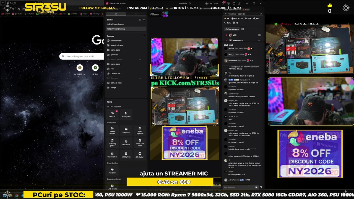Click the Chrome icon in the taskbar

click(x=17, y=195)
